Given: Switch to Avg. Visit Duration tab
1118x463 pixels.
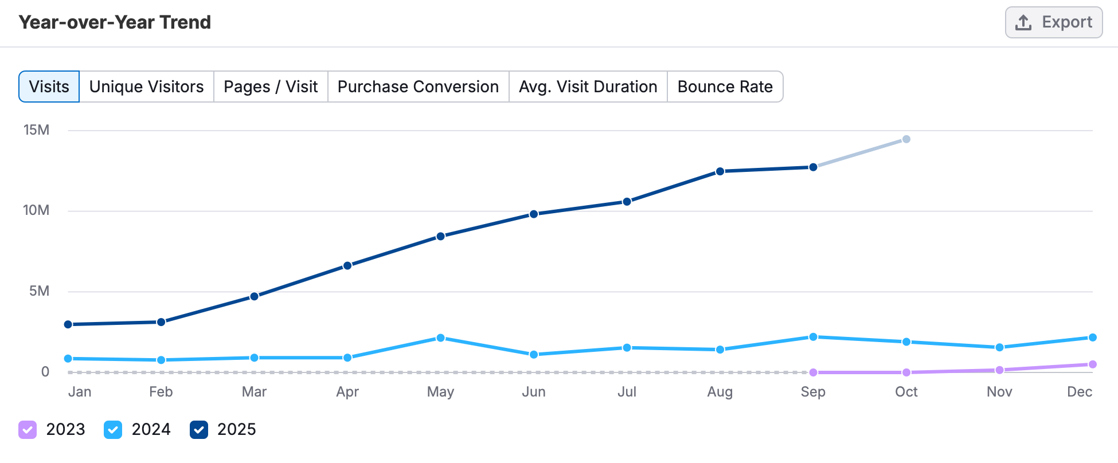Looking at the screenshot, I should pos(588,87).
